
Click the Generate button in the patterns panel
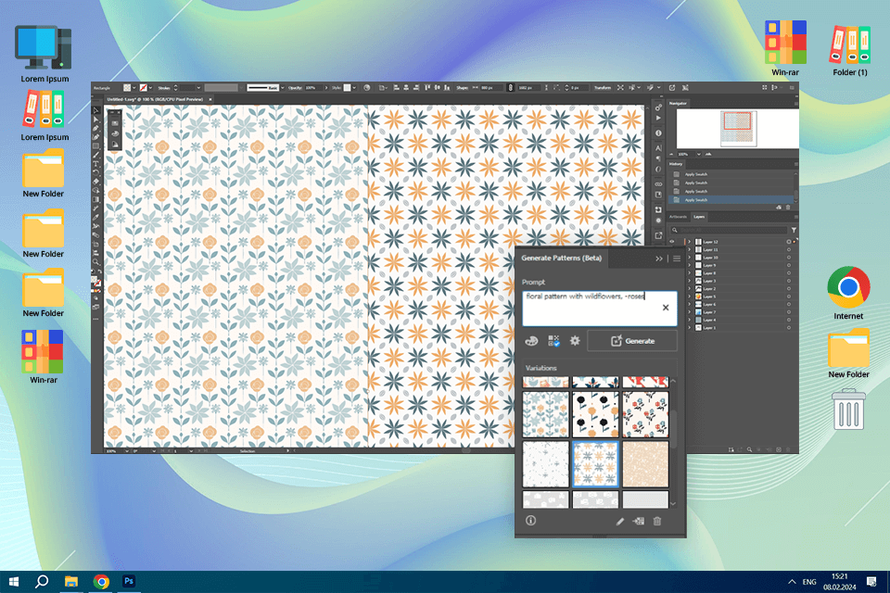(632, 341)
